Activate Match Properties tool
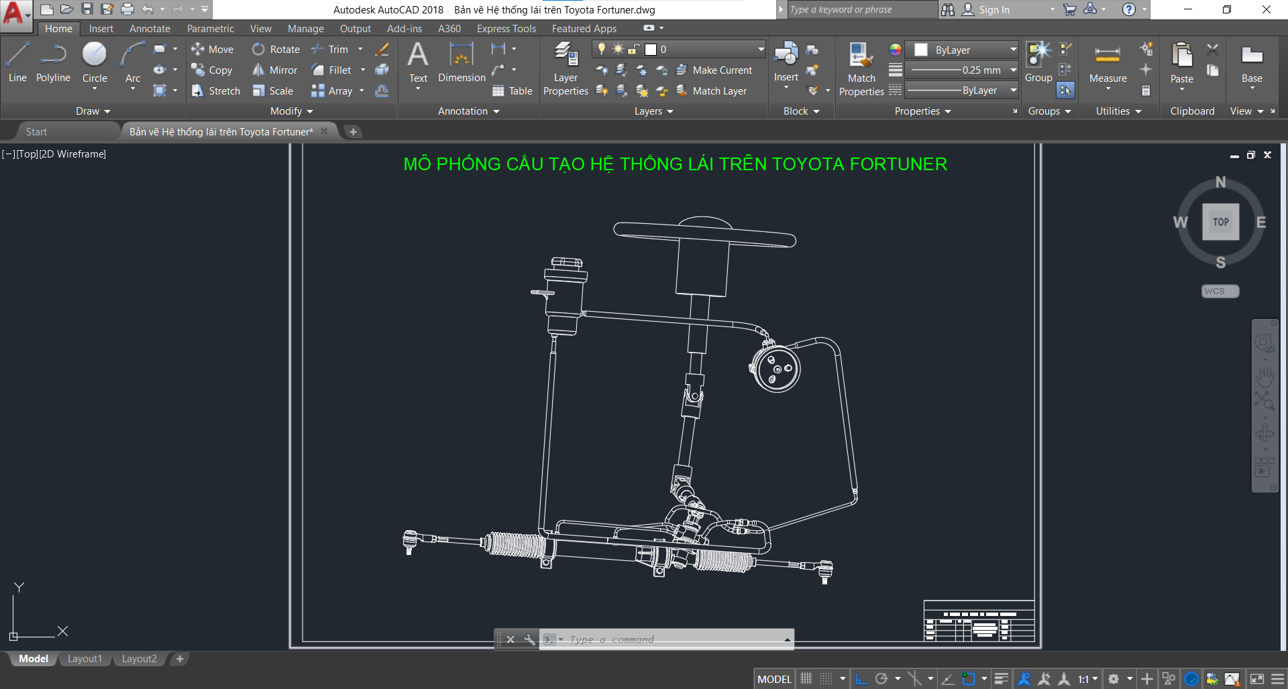This screenshot has width=1288, height=689. (861, 69)
